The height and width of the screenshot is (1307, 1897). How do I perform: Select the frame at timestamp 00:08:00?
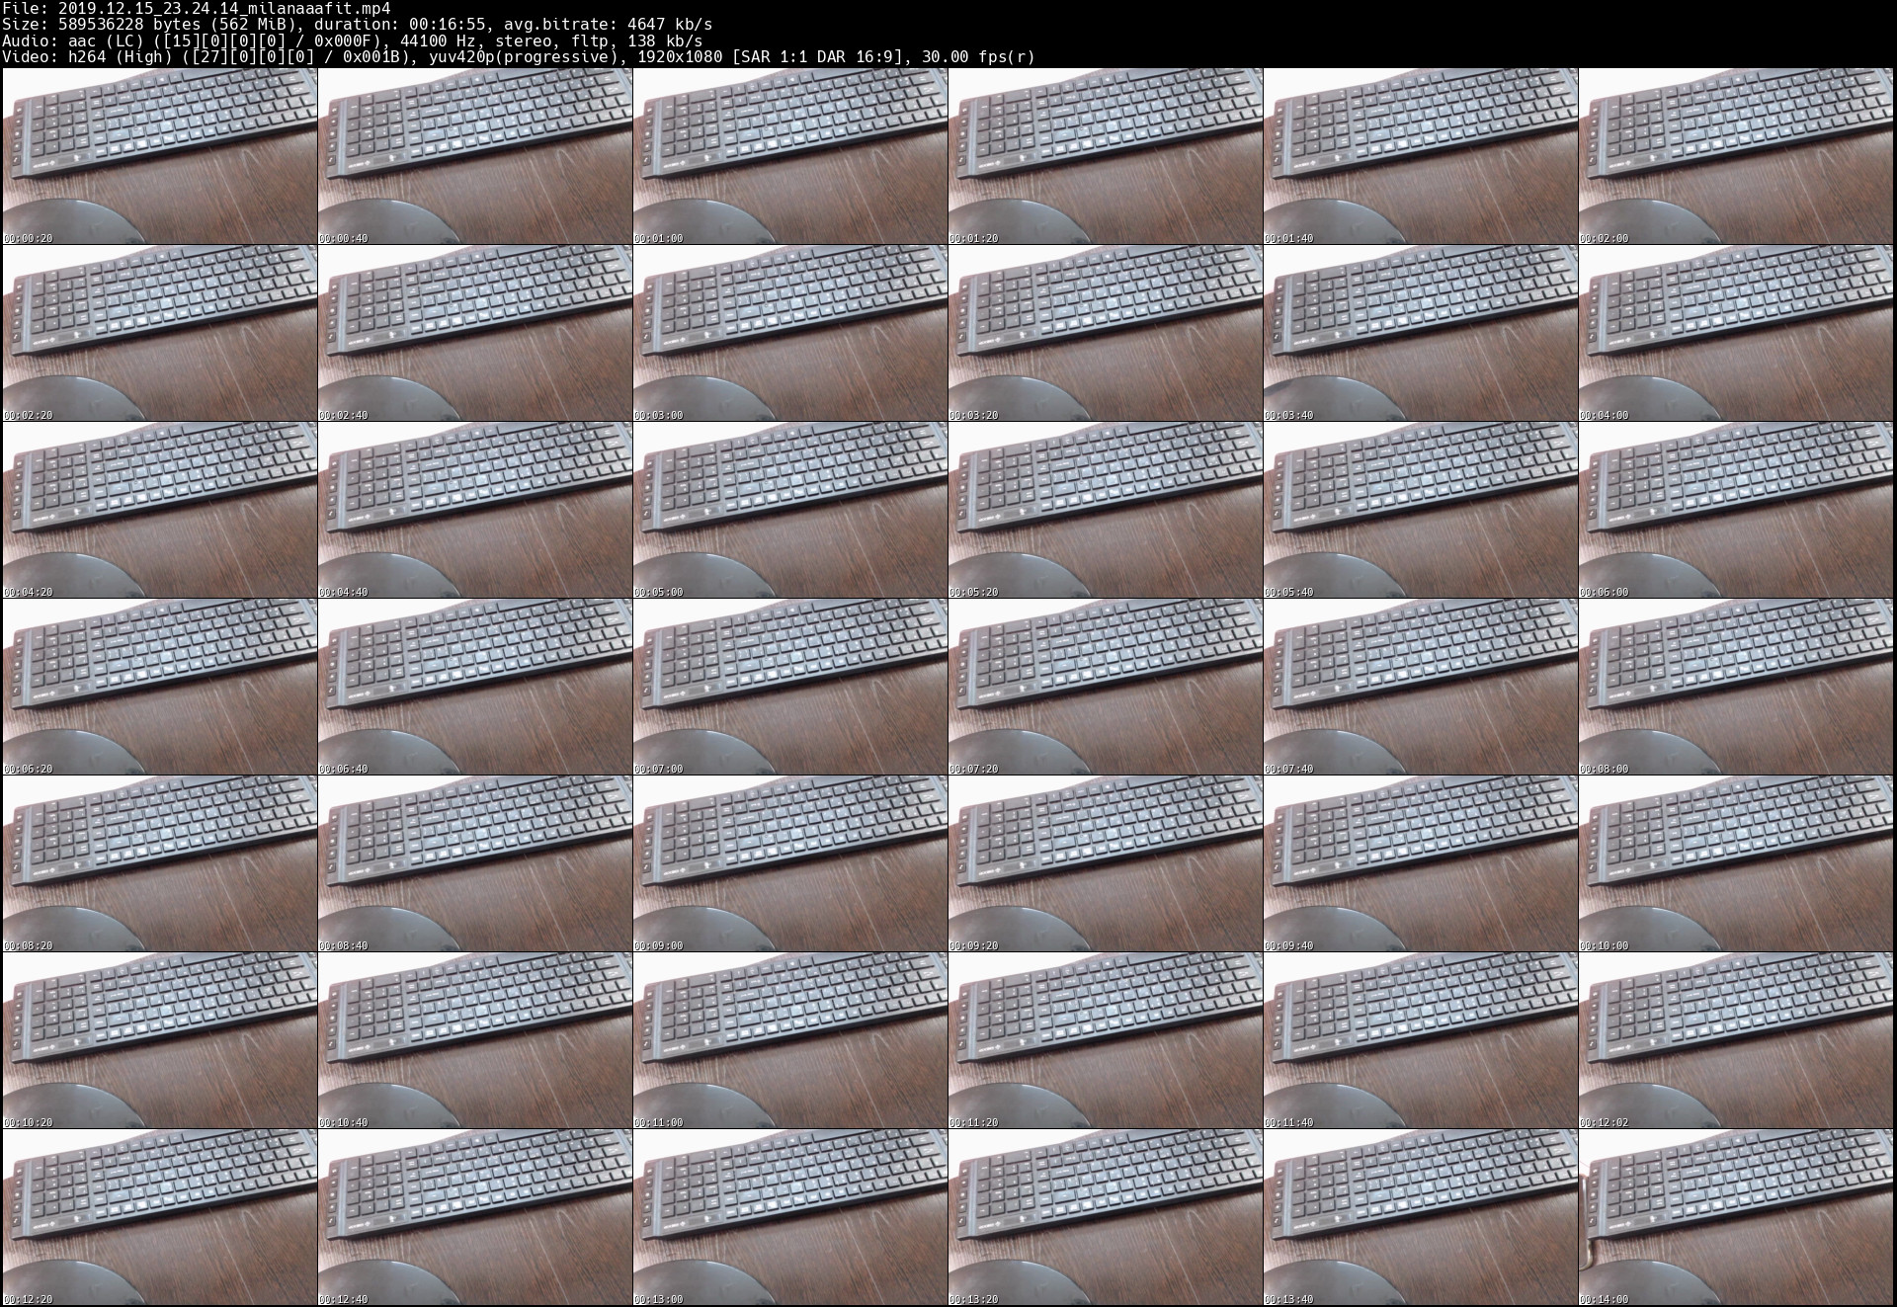[1736, 687]
